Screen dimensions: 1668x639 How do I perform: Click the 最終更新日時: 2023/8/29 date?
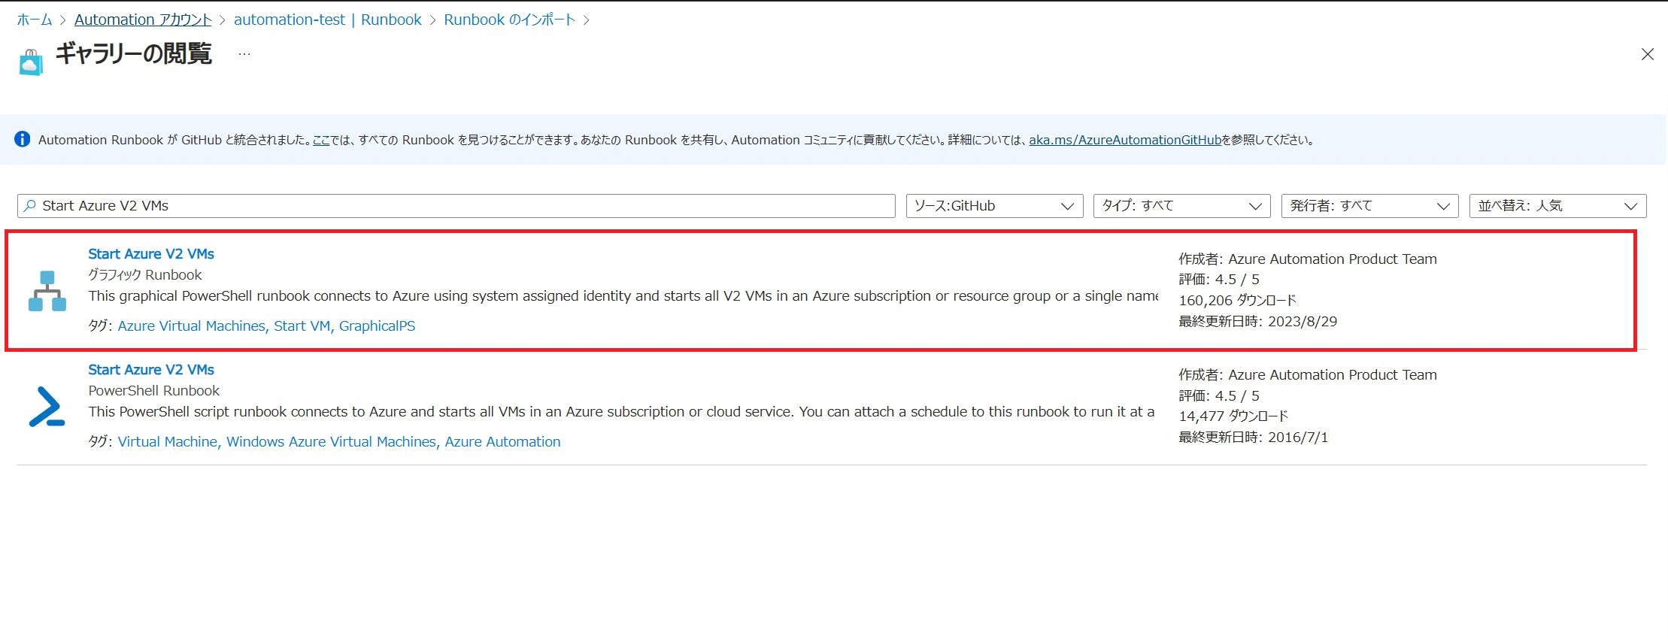point(1258,322)
